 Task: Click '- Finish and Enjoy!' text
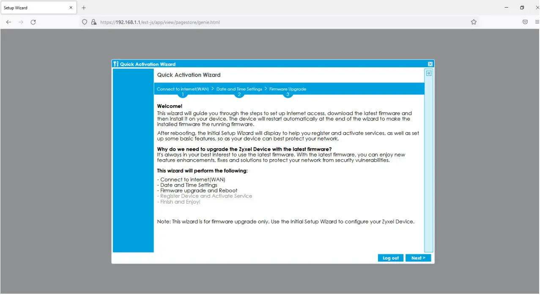[179, 202]
